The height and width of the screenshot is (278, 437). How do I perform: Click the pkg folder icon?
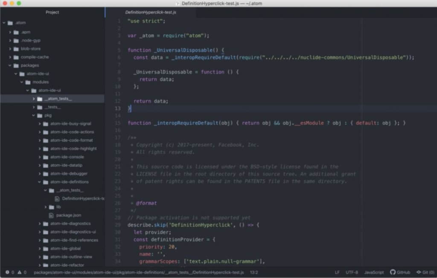point(40,115)
